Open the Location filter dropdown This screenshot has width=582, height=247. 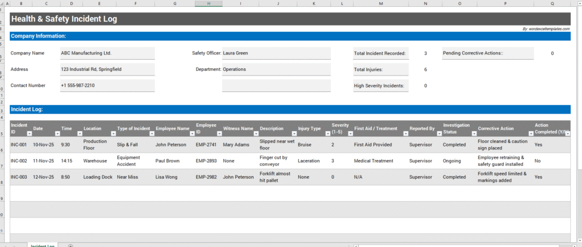tap(113, 133)
